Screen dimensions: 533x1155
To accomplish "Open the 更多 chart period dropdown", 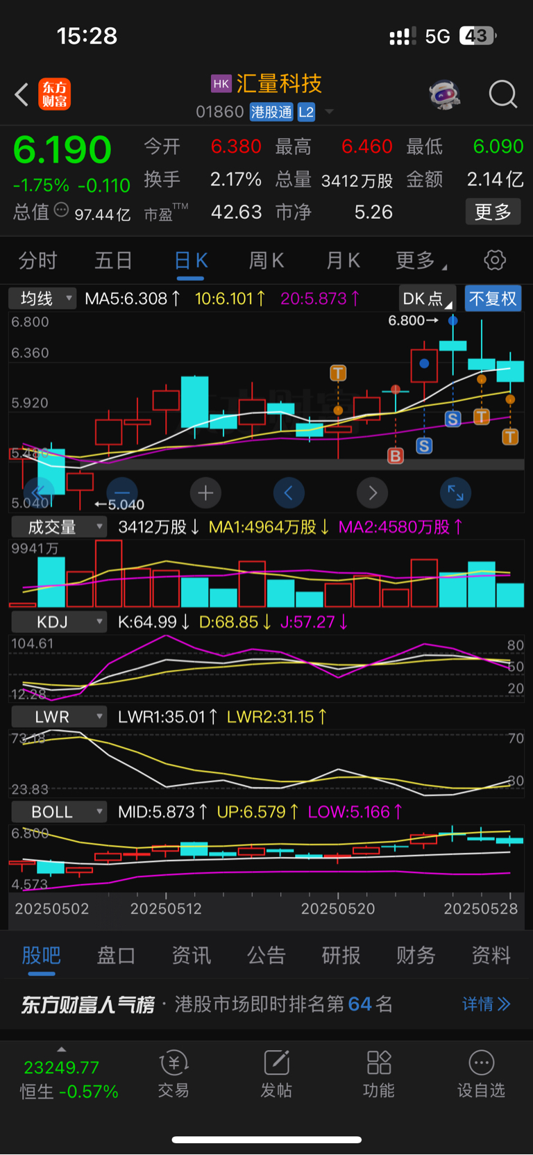I will (x=421, y=260).
